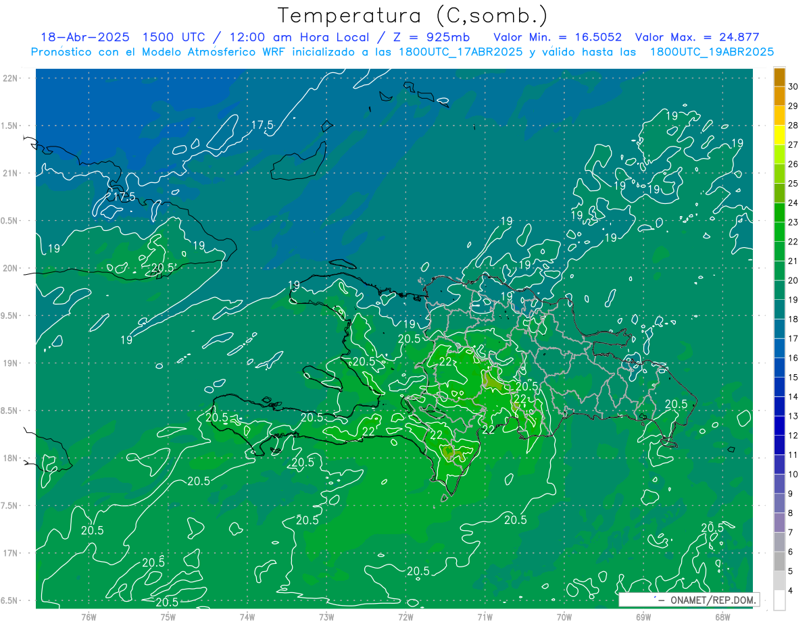Click the '22N' latitude axis label
The image size is (811, 626).
(x=10, y=78)
